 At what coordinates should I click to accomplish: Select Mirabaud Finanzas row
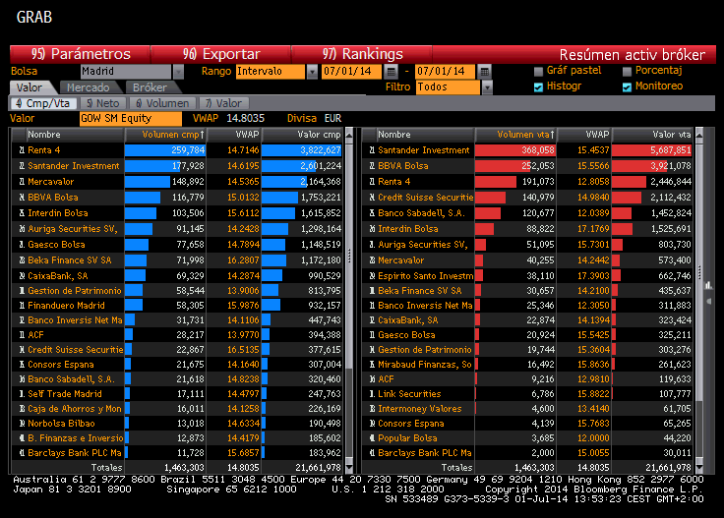[x=527, y=365]
